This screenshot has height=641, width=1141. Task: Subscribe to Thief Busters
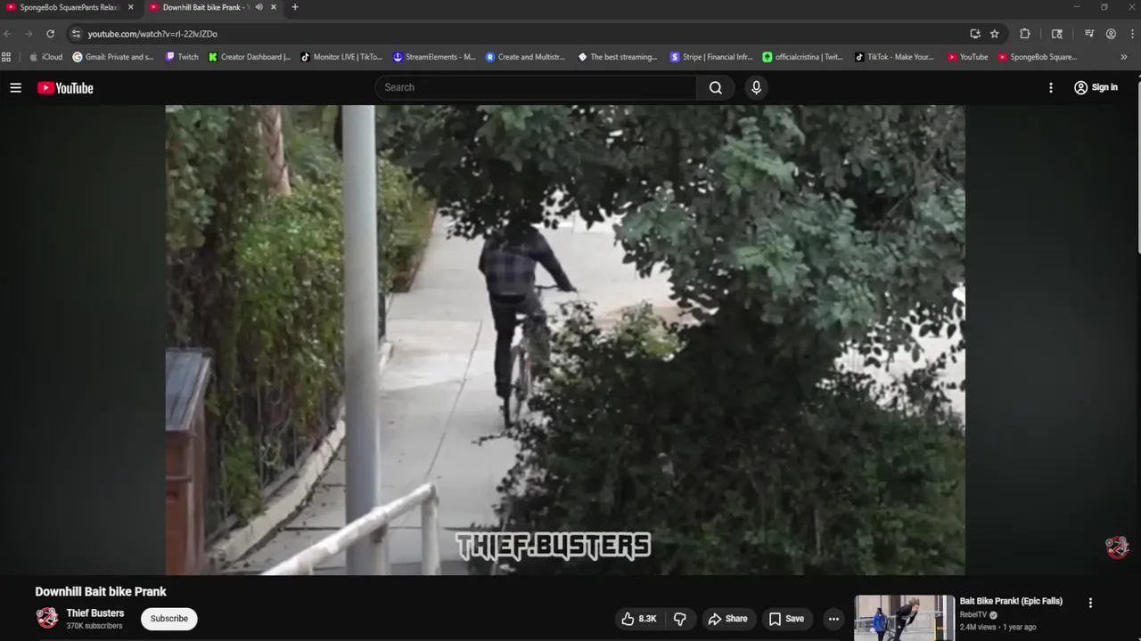[x=168, y=619]
